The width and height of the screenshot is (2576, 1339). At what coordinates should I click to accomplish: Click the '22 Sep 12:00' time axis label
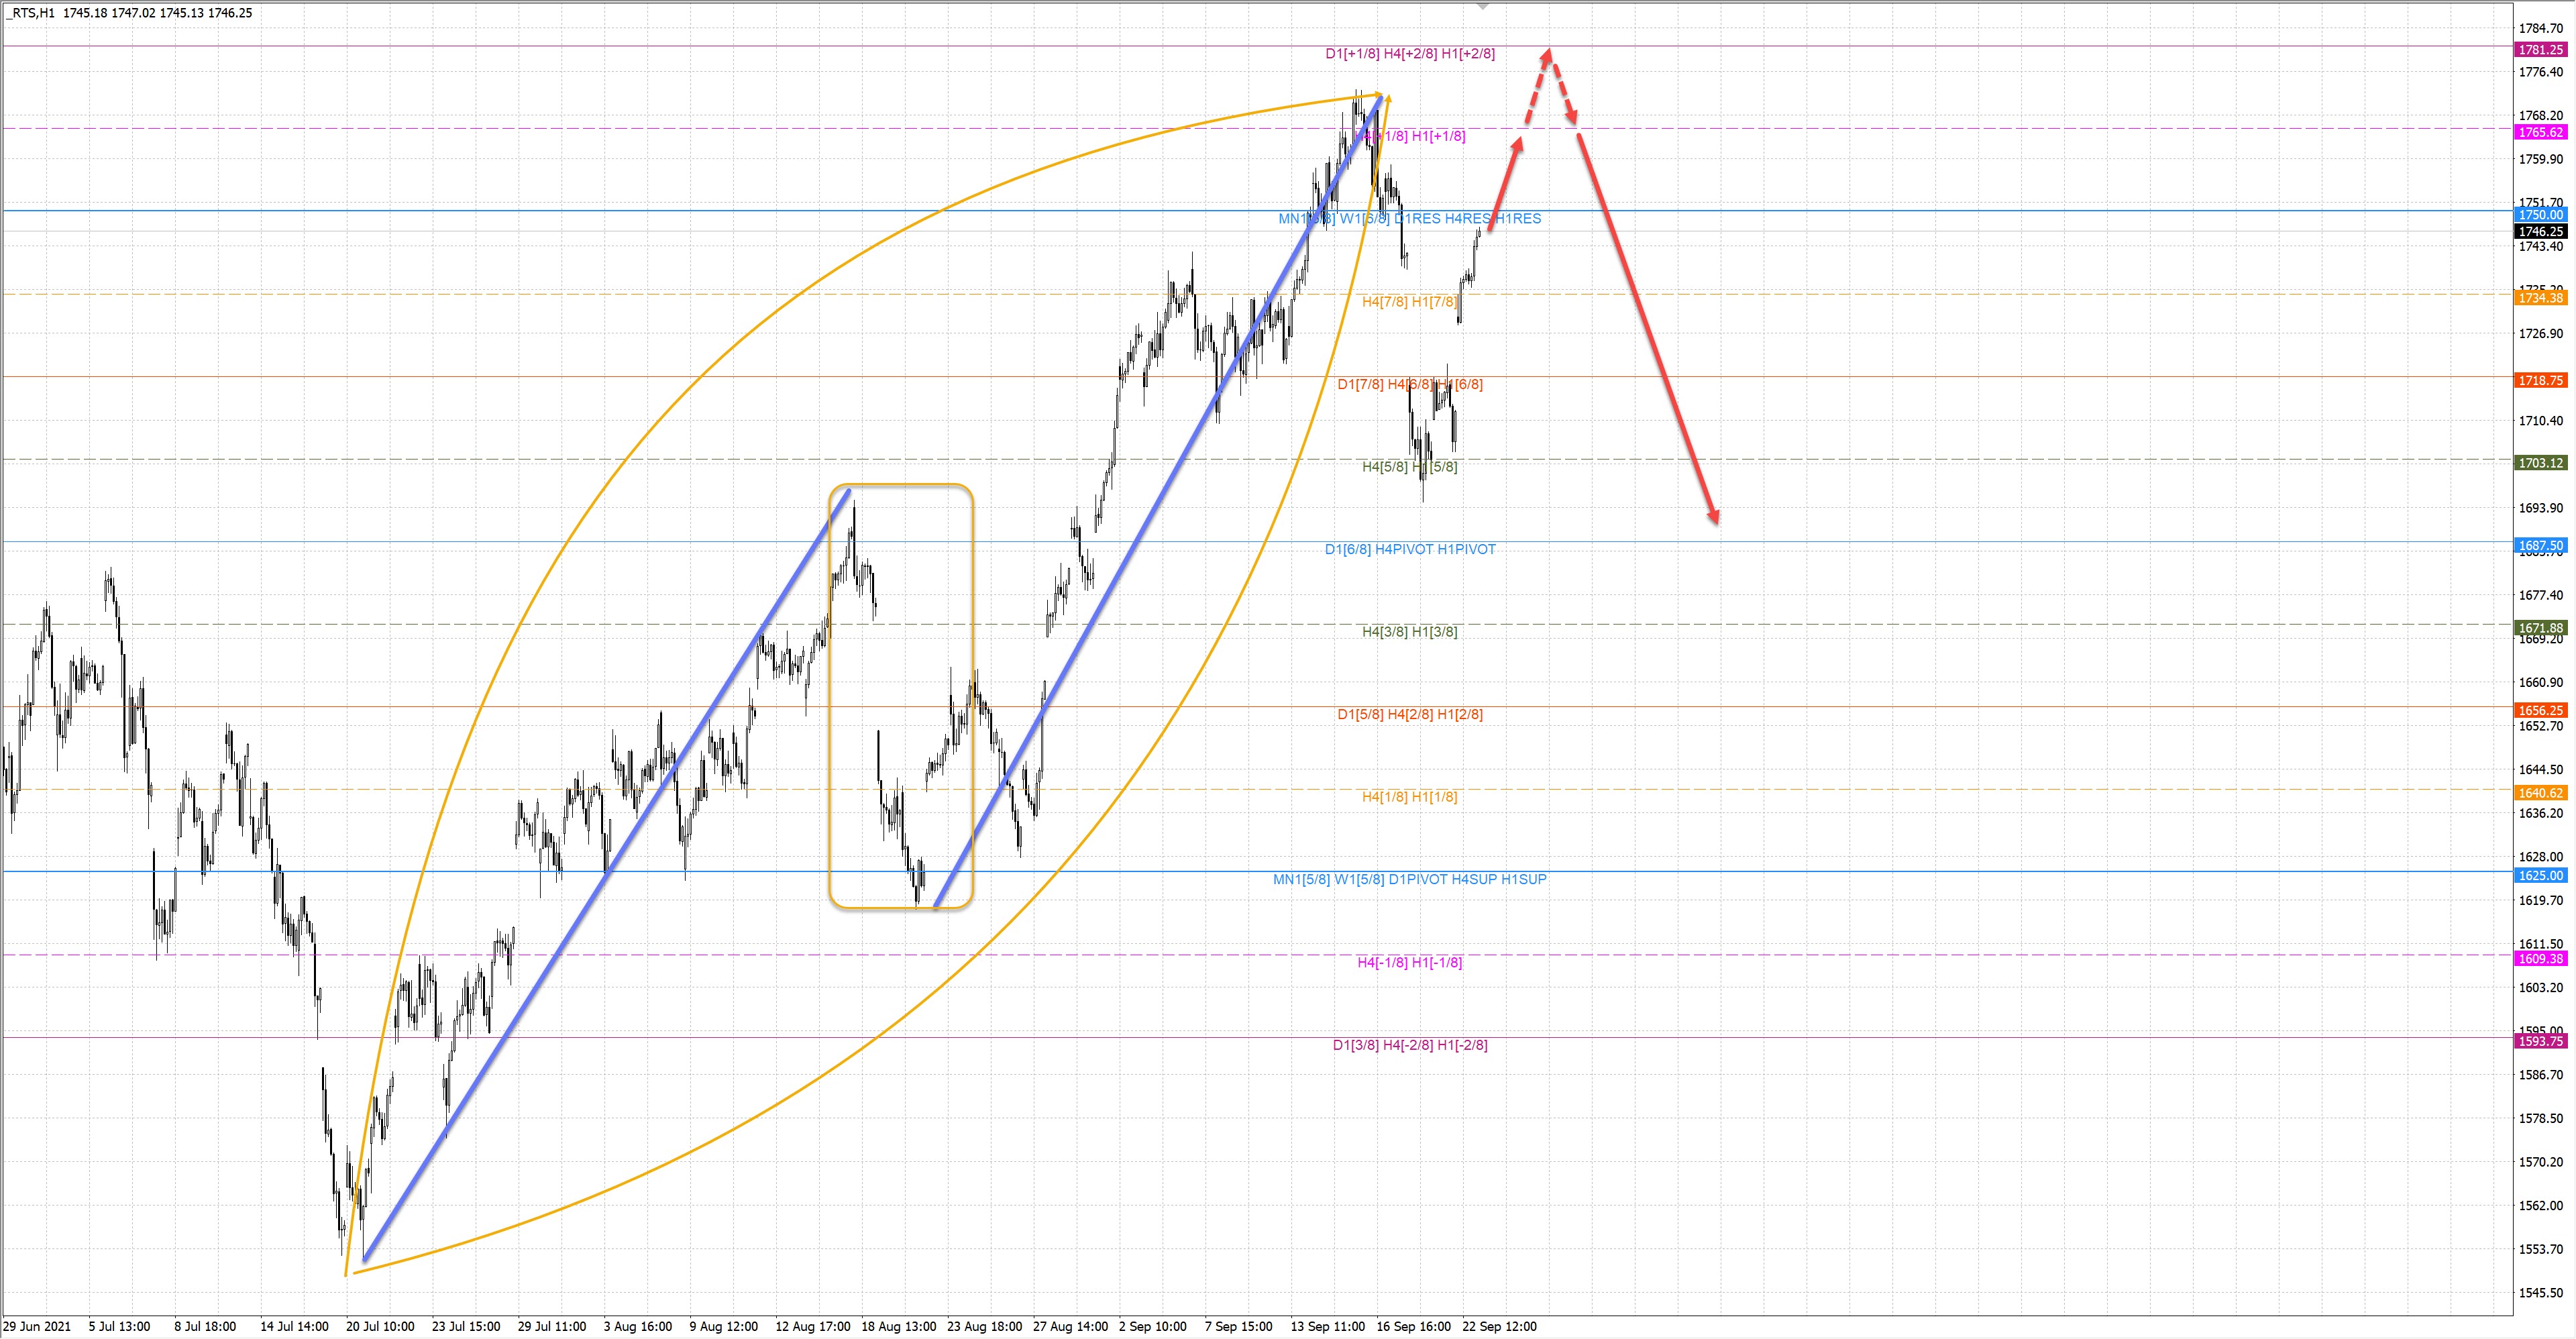pyautogui.click(x=1499, y=1327)
